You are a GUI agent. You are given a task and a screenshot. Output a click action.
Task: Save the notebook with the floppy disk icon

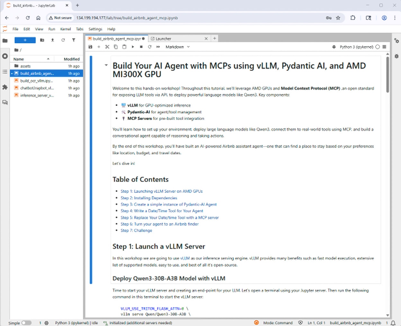click(x=90, y=47)
